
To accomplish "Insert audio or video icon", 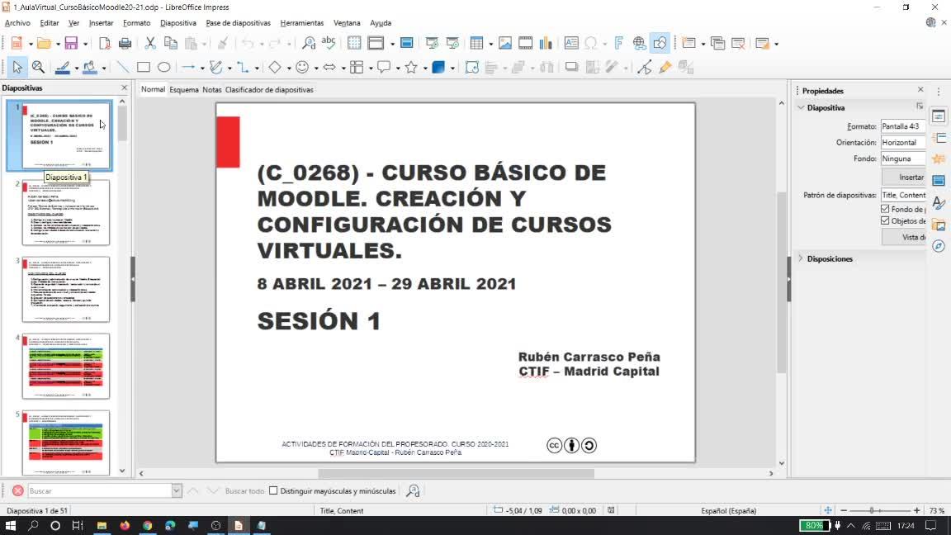I will coord(525,43).
